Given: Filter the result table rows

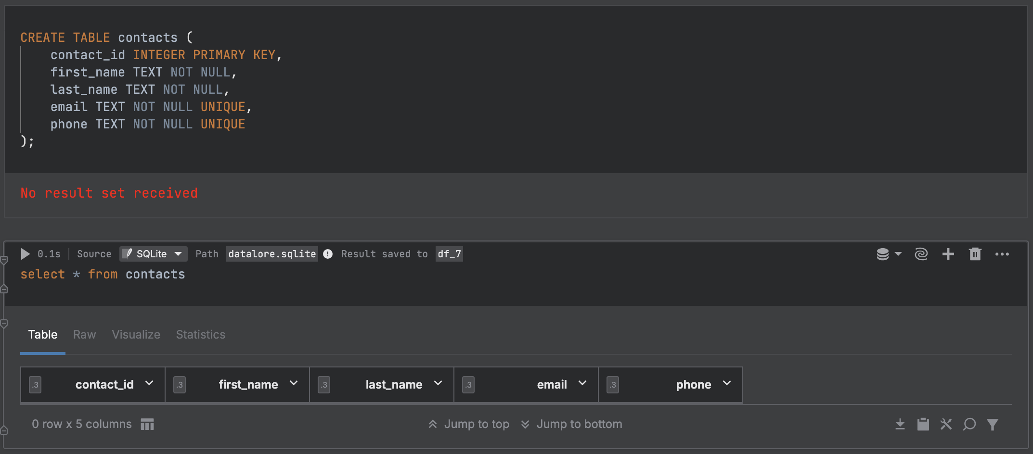Looking at the screenshot, I should point(993,424).
